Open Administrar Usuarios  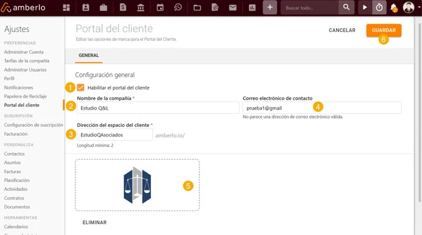tap(25, 70)
